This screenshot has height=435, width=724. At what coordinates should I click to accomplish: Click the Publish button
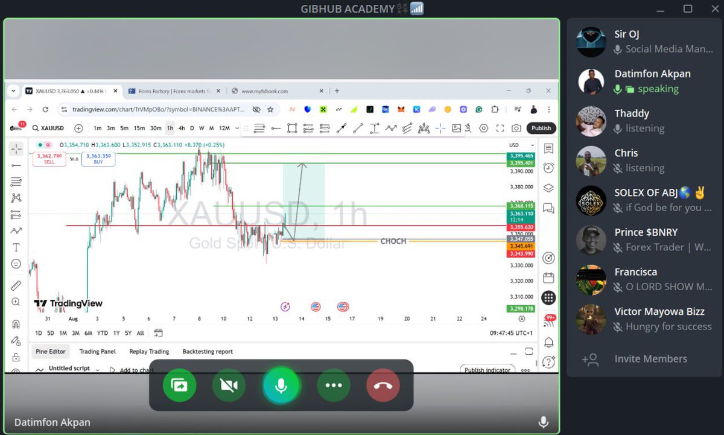pyautogui.click(x=541, y=128)
